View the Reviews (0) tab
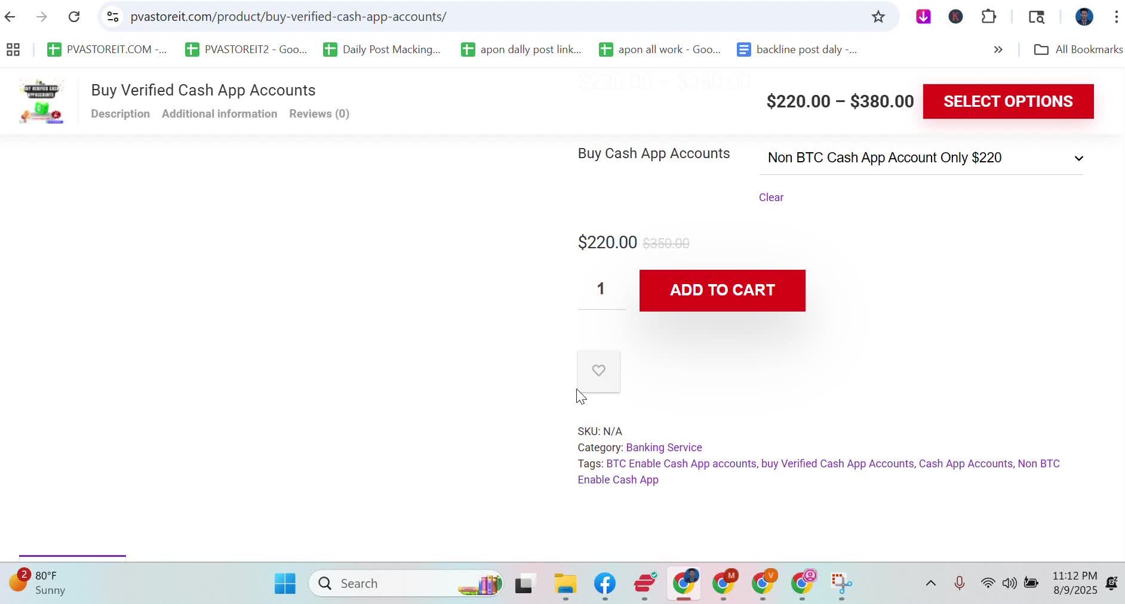Image resolution: width=1125 pixels, height=604 pixels. (x=319, y=114)
